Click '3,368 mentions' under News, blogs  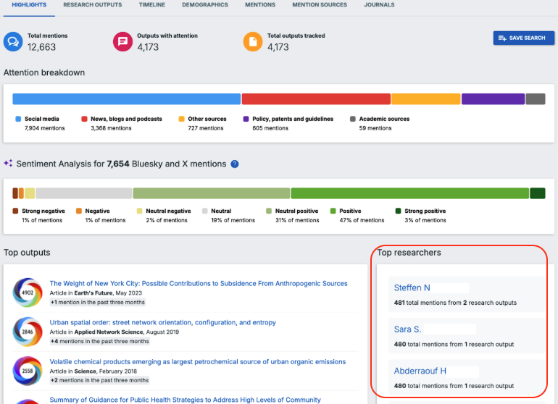111,128
